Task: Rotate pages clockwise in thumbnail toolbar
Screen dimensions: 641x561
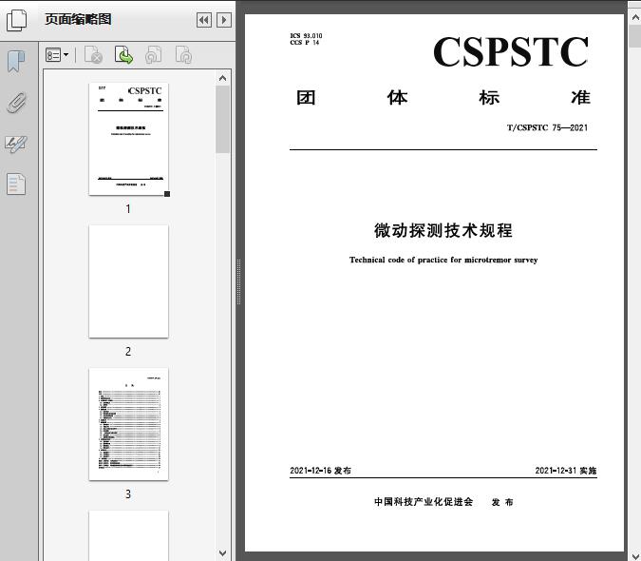Action: coord(183,56)
